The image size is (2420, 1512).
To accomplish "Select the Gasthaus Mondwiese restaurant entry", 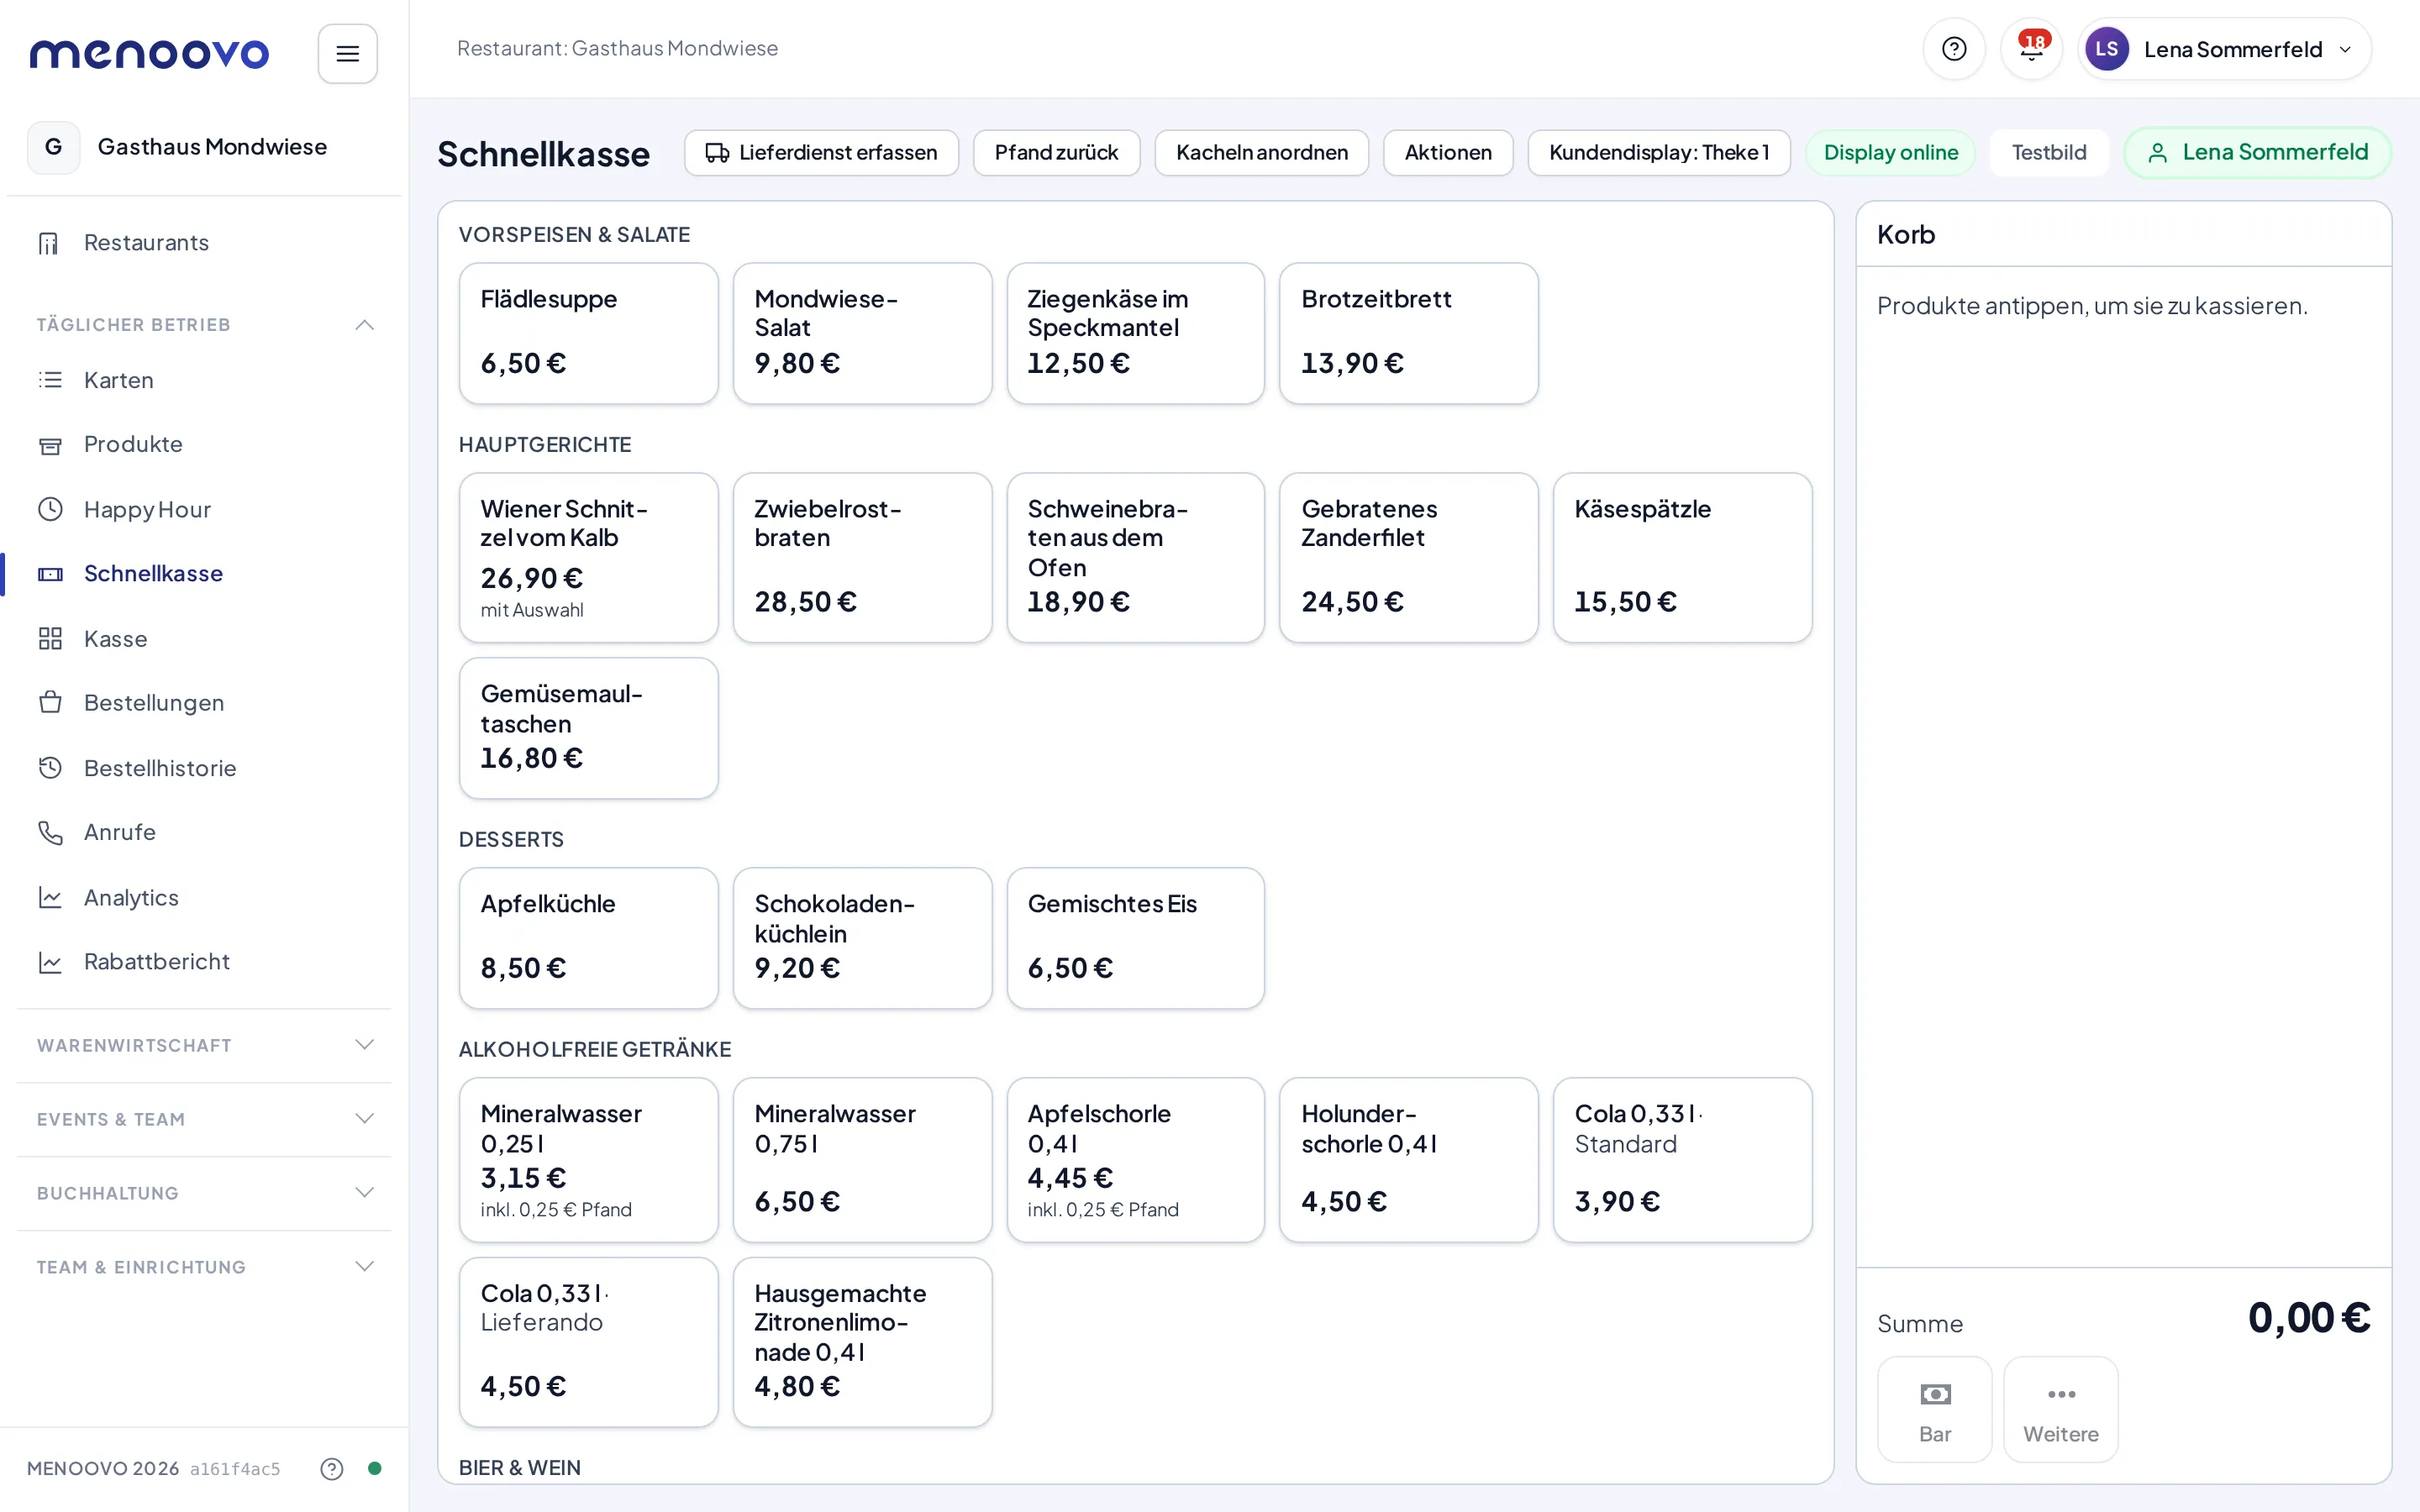I will pos(204,147).
